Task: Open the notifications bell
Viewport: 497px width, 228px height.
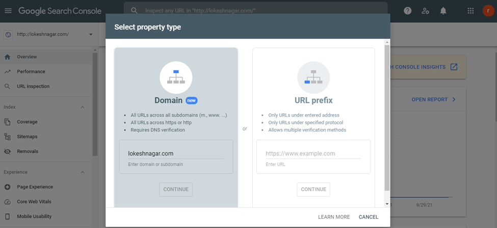Action: click(443, 11)
